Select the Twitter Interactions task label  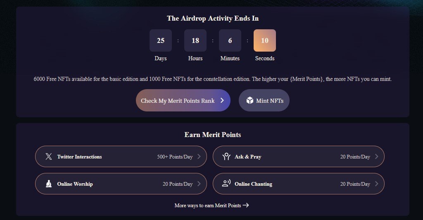pos(79,157)
